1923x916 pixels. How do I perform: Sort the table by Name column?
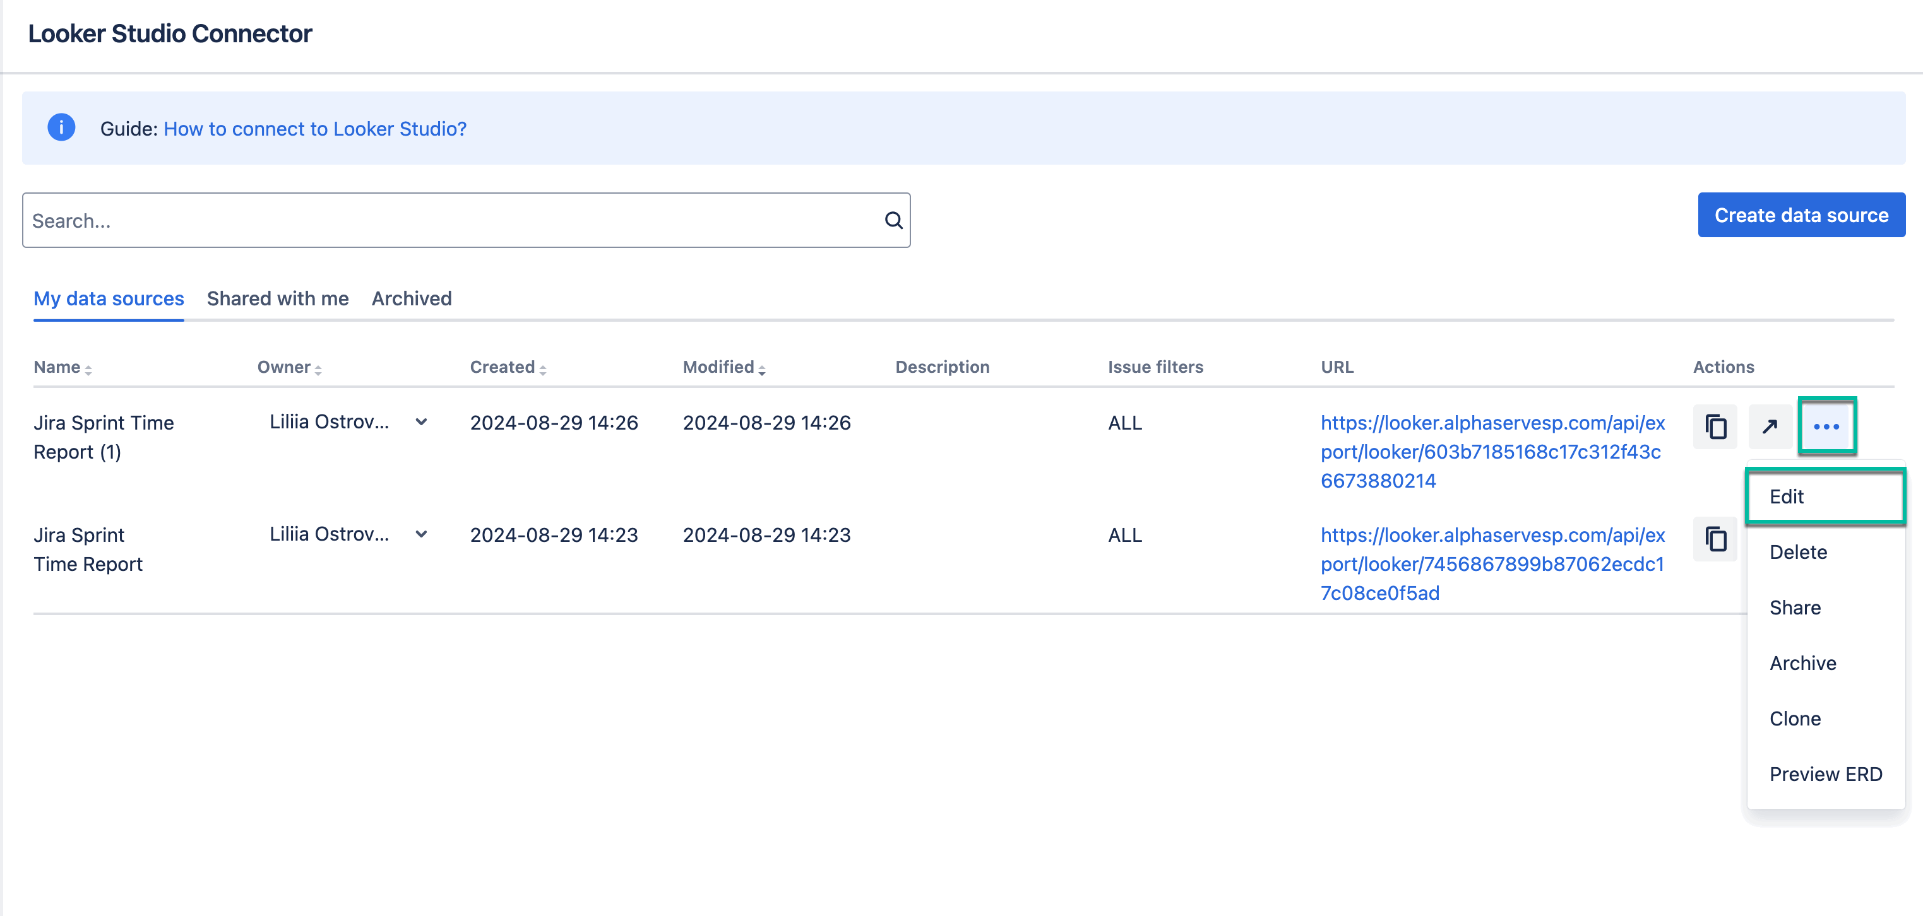(87, 368)
